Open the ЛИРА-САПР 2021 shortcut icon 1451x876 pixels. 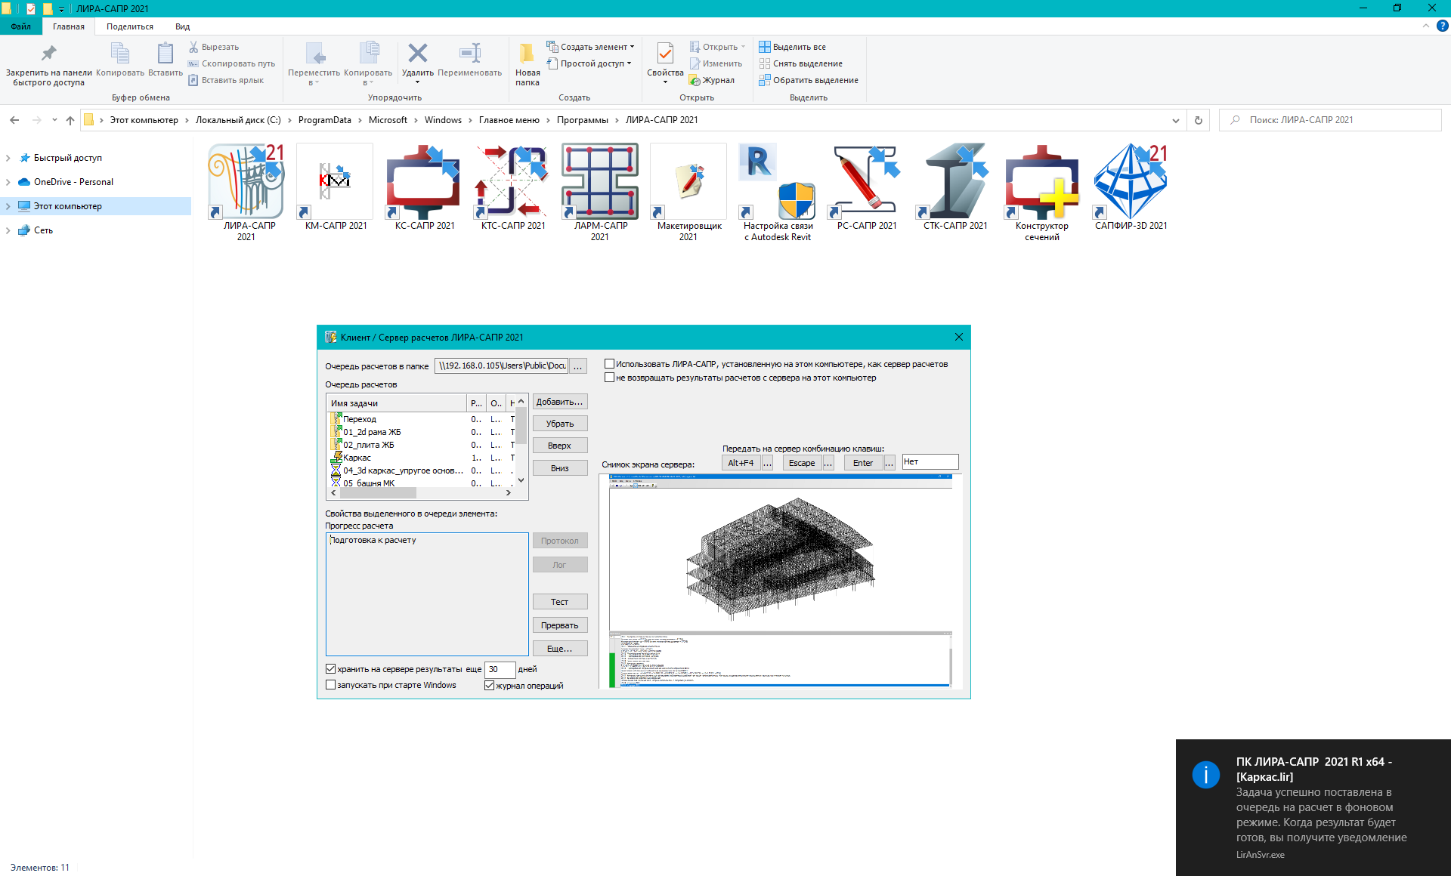(246, 182)
